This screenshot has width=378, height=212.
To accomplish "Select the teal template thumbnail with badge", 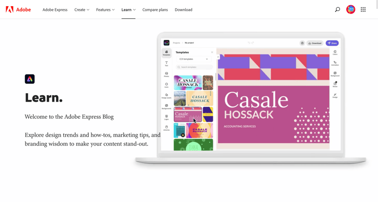I will [180, 130].
